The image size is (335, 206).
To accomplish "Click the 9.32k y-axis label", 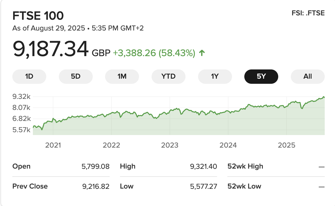I will click(x=22, y=97).
